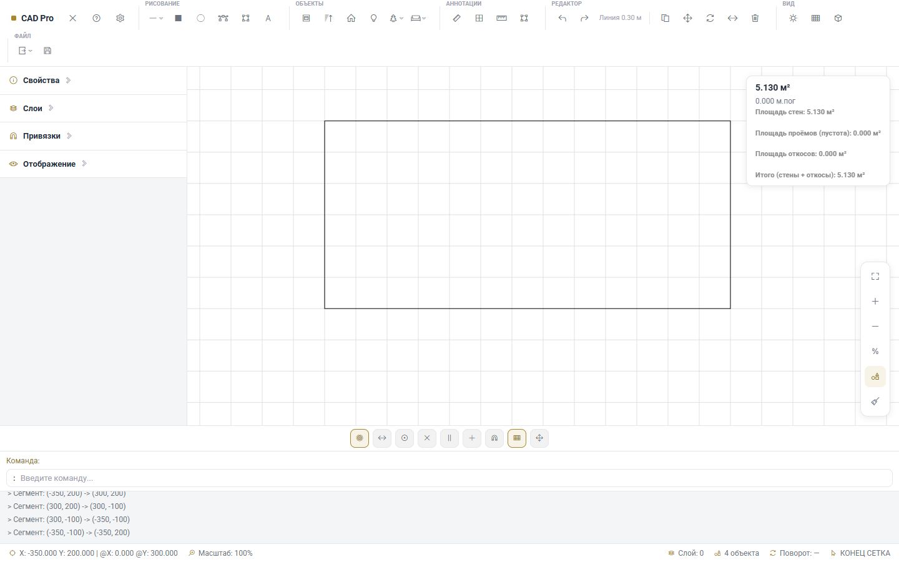Toggle the highlighted shapes statistics button
This screenshot has width=899, height=562.
pyautogui.click(x=875, y=376)
